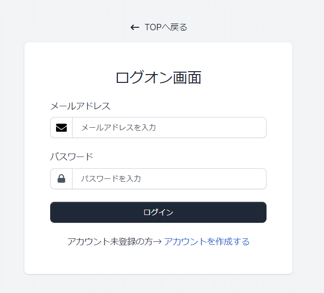Click the メールアドレス field label
The image size is (324, 293).
click(80, 106)
